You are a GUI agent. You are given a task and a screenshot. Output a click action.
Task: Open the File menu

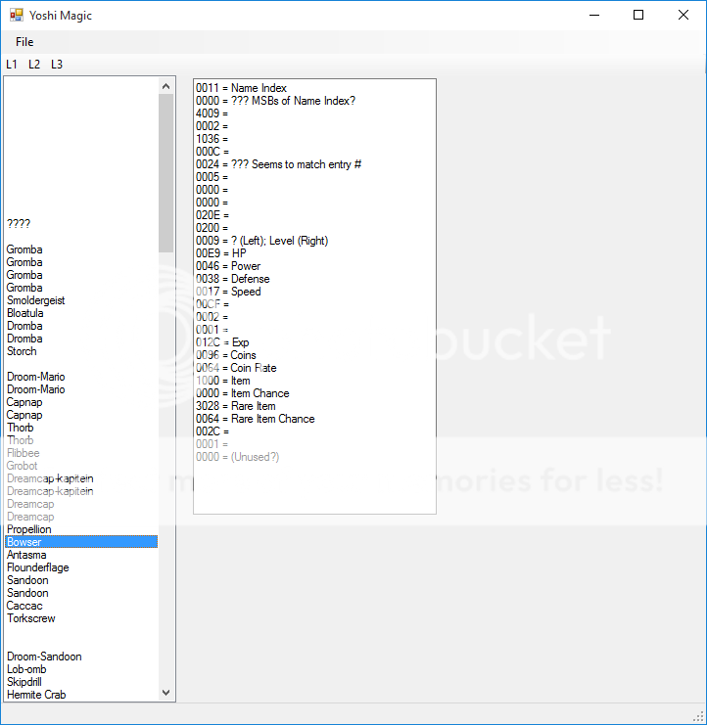click(x=24, y=42)
